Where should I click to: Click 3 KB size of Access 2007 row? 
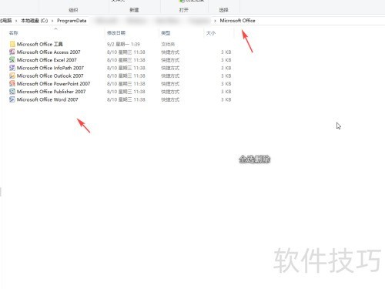tap(226, 52)
